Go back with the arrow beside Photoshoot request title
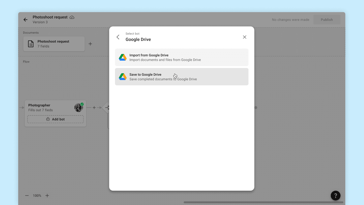Image resolution: width=364 pixels, height=205 pixels. (25, 20)
